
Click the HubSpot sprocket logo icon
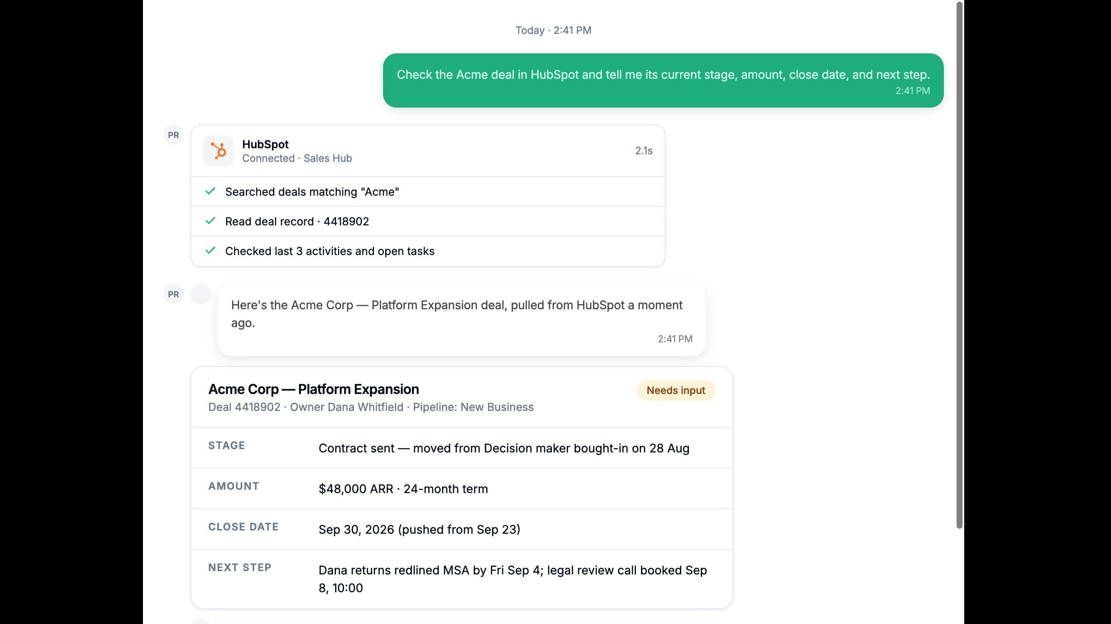click(218, 151)
